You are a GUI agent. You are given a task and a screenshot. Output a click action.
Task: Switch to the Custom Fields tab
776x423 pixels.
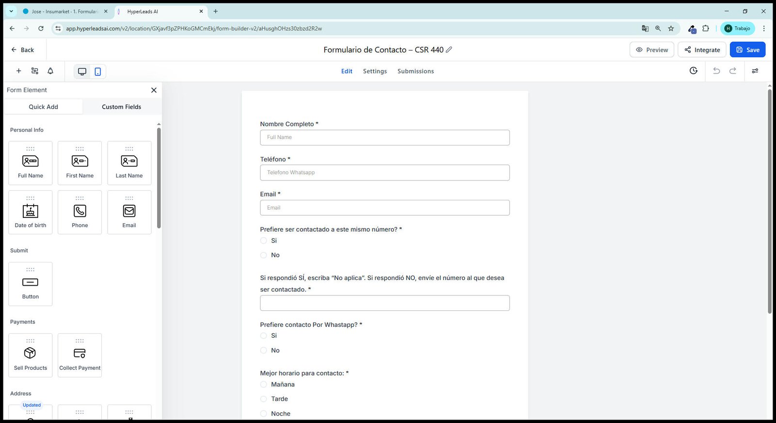point(121,107)
